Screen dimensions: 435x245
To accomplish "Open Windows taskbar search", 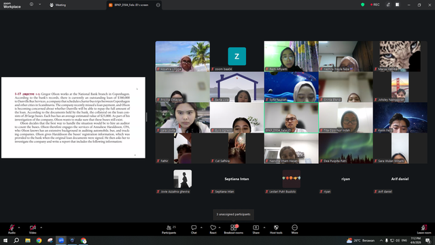I will (x=16, y=240).
